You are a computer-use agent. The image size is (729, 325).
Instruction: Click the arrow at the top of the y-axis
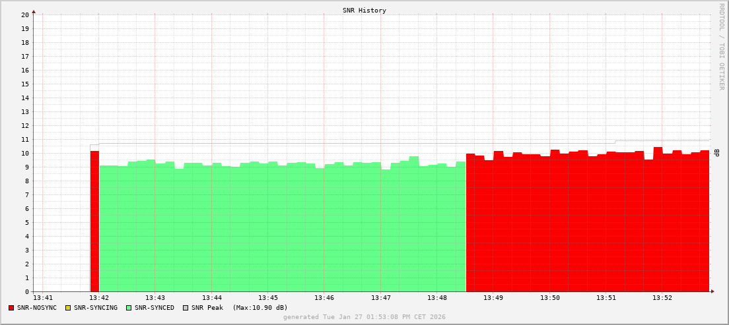pyautogui.click(x=34, y=11)
